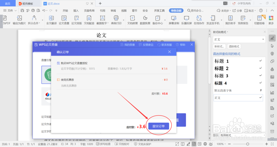Viewport: 277px width, 147px height.
Task: Launch the 全文翻译 feature
Action: coord(52,20)
